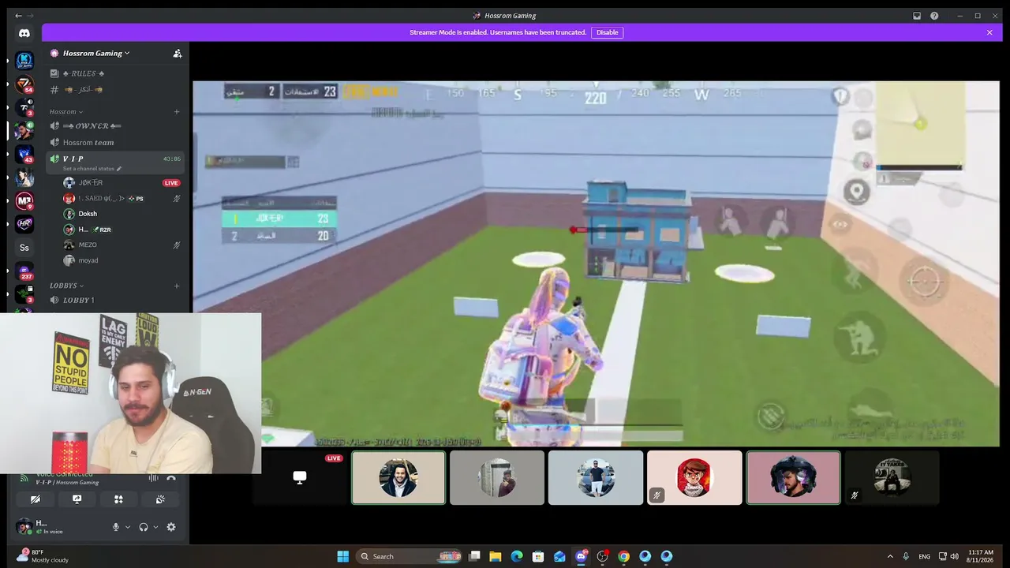Viewport: 1010px width, 568px height.
Task: Open the Arabic-named text channel with the # symbol
Action: pos(116,90)
